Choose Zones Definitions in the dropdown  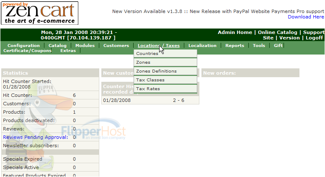tap(165, 71)
